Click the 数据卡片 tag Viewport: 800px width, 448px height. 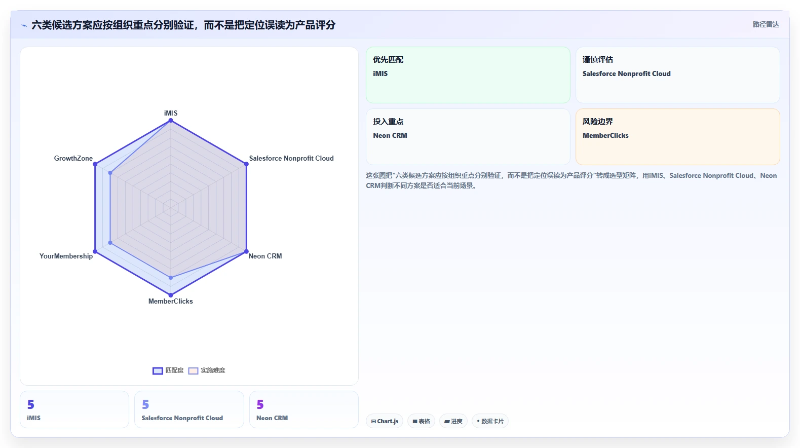tap(490, 421)
